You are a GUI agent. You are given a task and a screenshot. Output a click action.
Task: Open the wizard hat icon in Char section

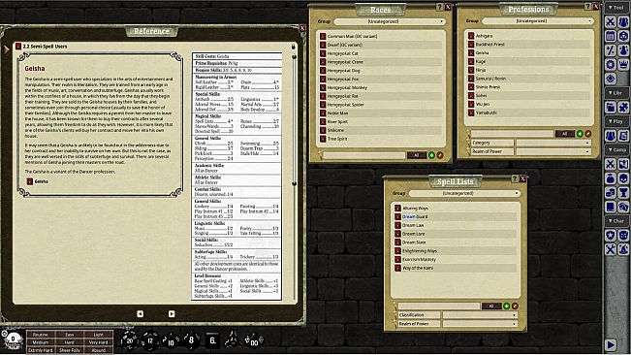tap(623, 249)
